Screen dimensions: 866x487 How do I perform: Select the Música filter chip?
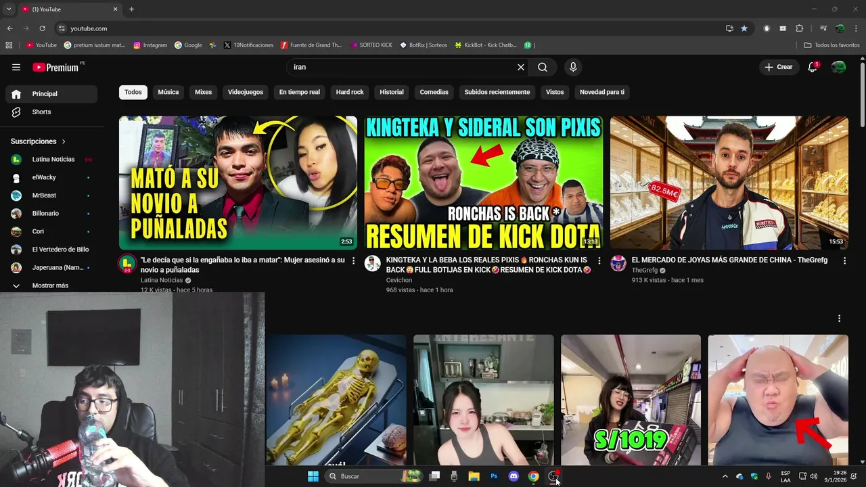pos(168,92)
